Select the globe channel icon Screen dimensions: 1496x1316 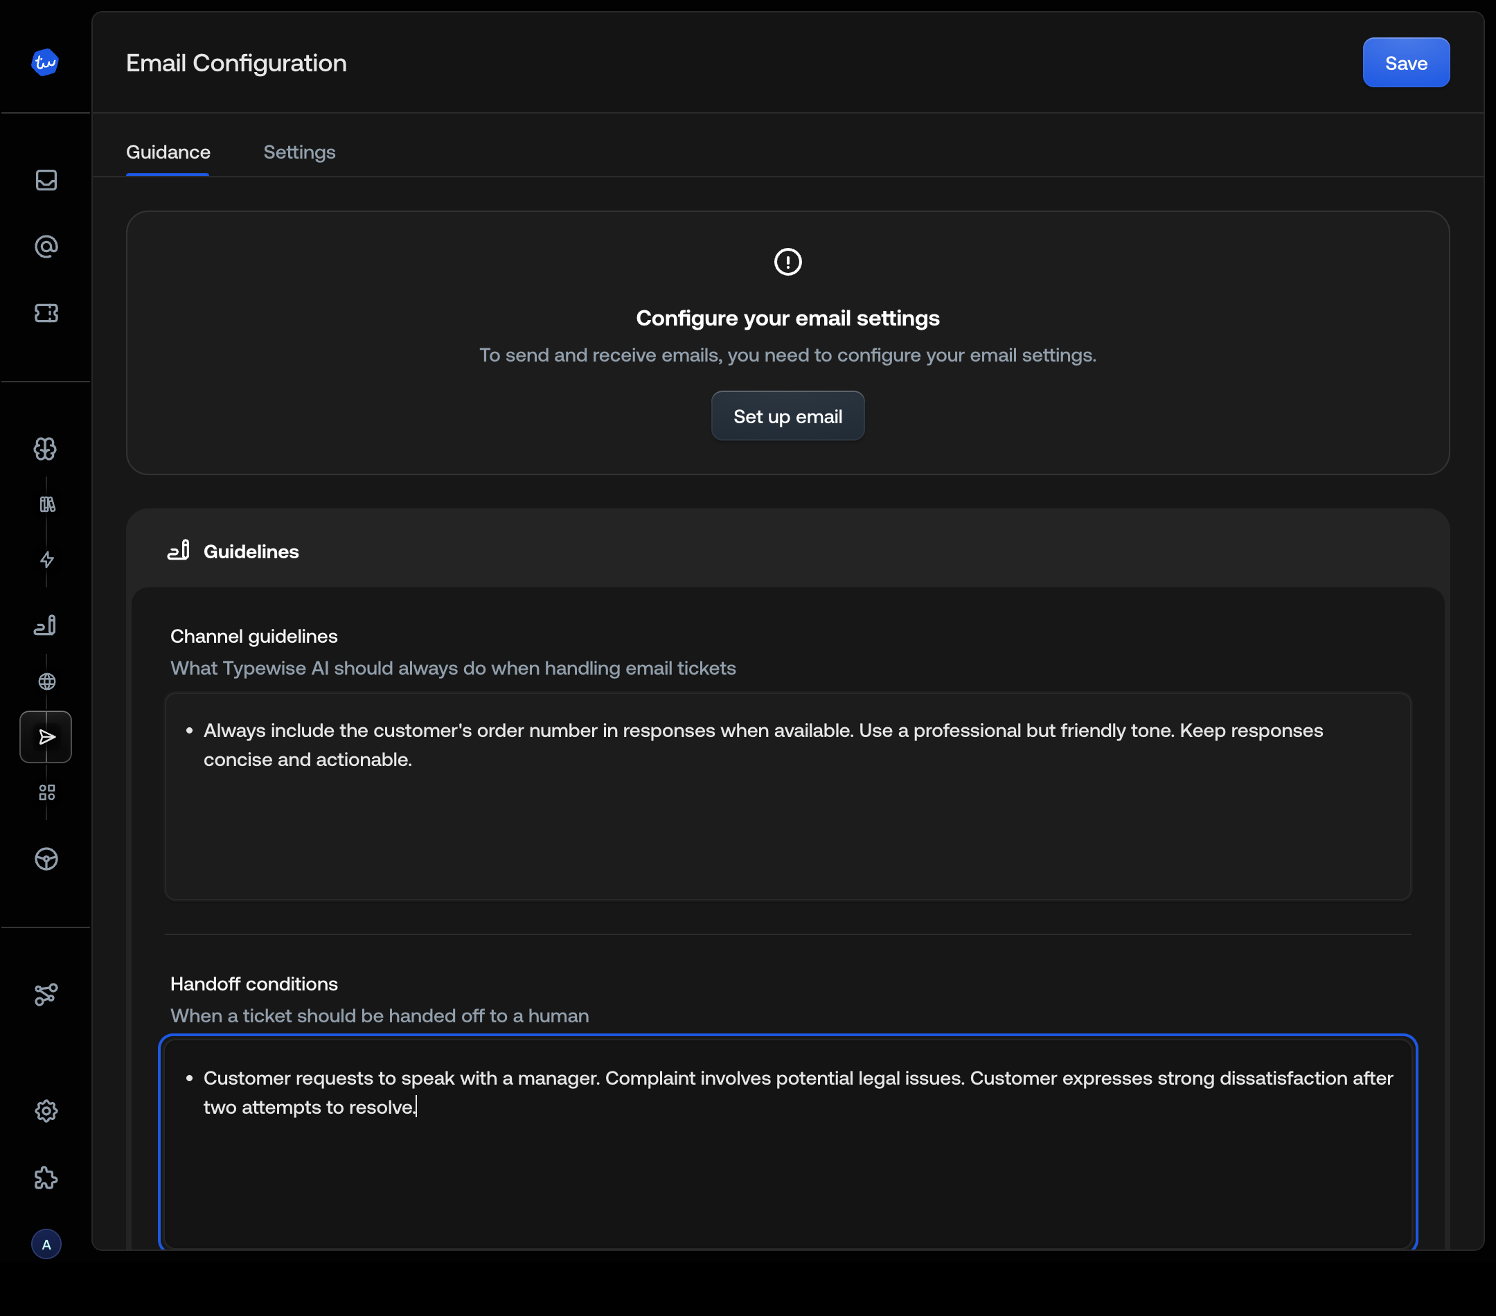[46, 682]
